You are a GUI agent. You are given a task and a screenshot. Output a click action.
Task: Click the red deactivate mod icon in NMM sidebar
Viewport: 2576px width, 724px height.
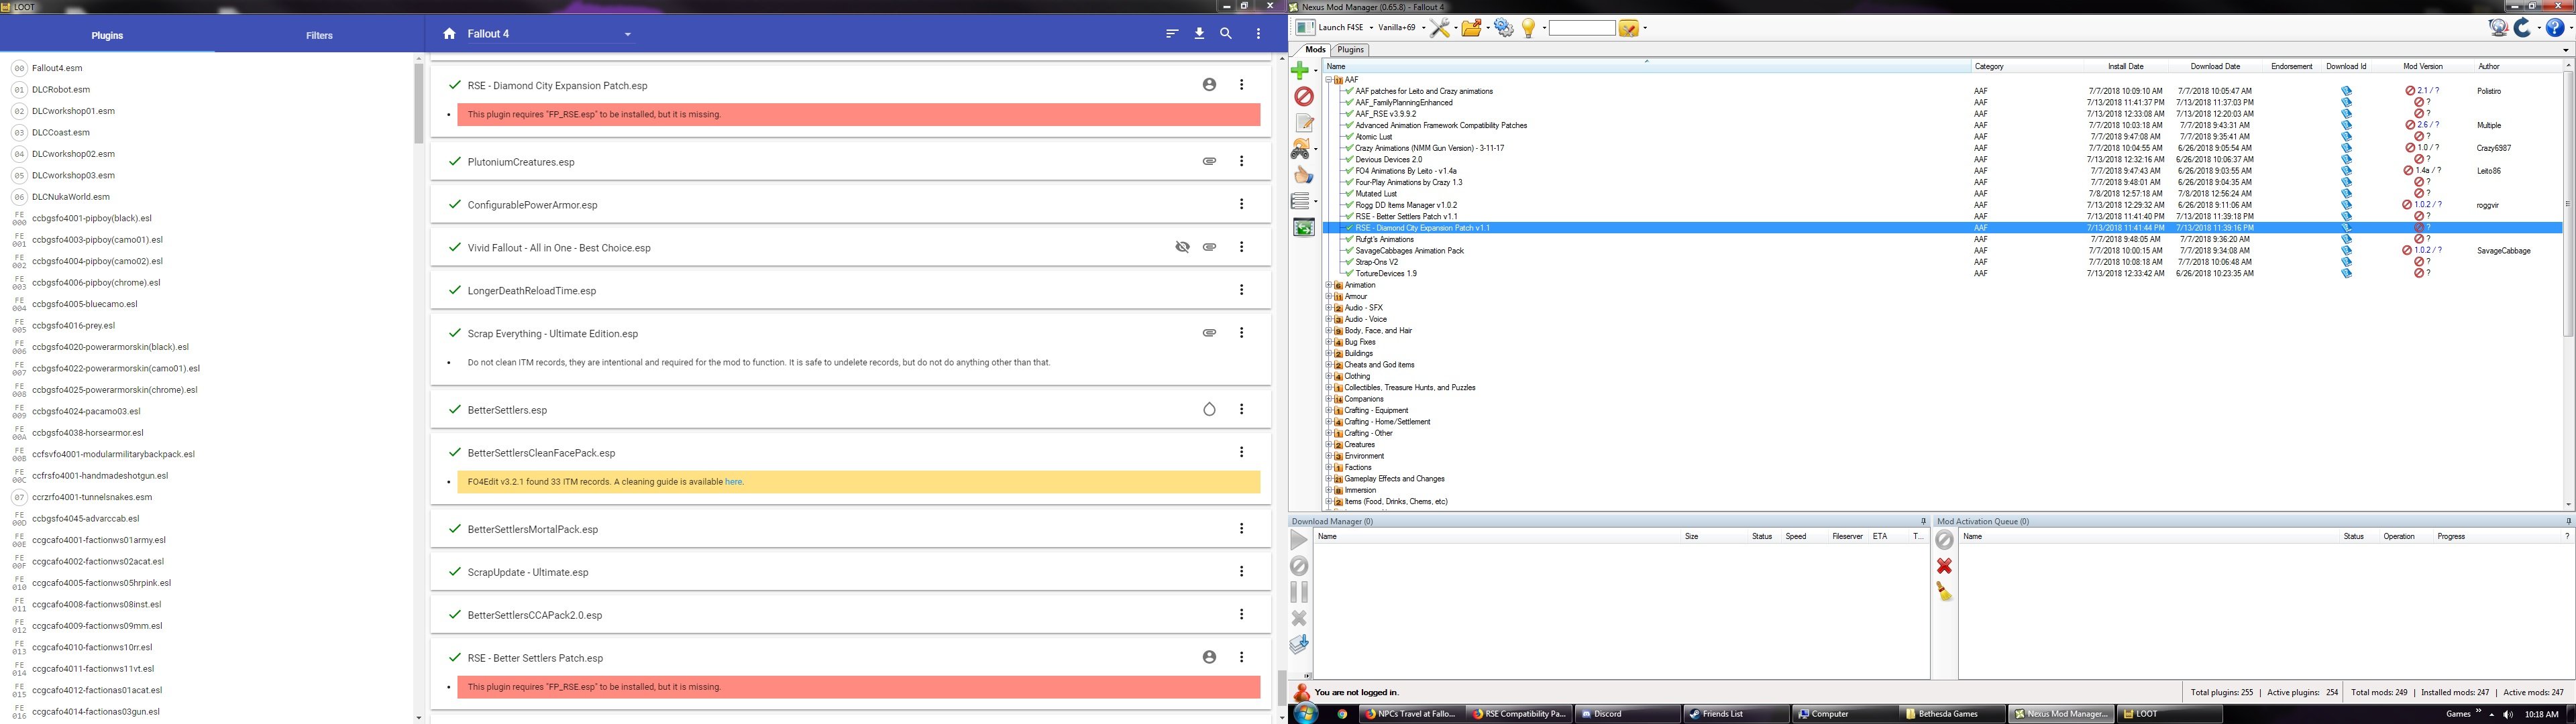pos(1304,96)
